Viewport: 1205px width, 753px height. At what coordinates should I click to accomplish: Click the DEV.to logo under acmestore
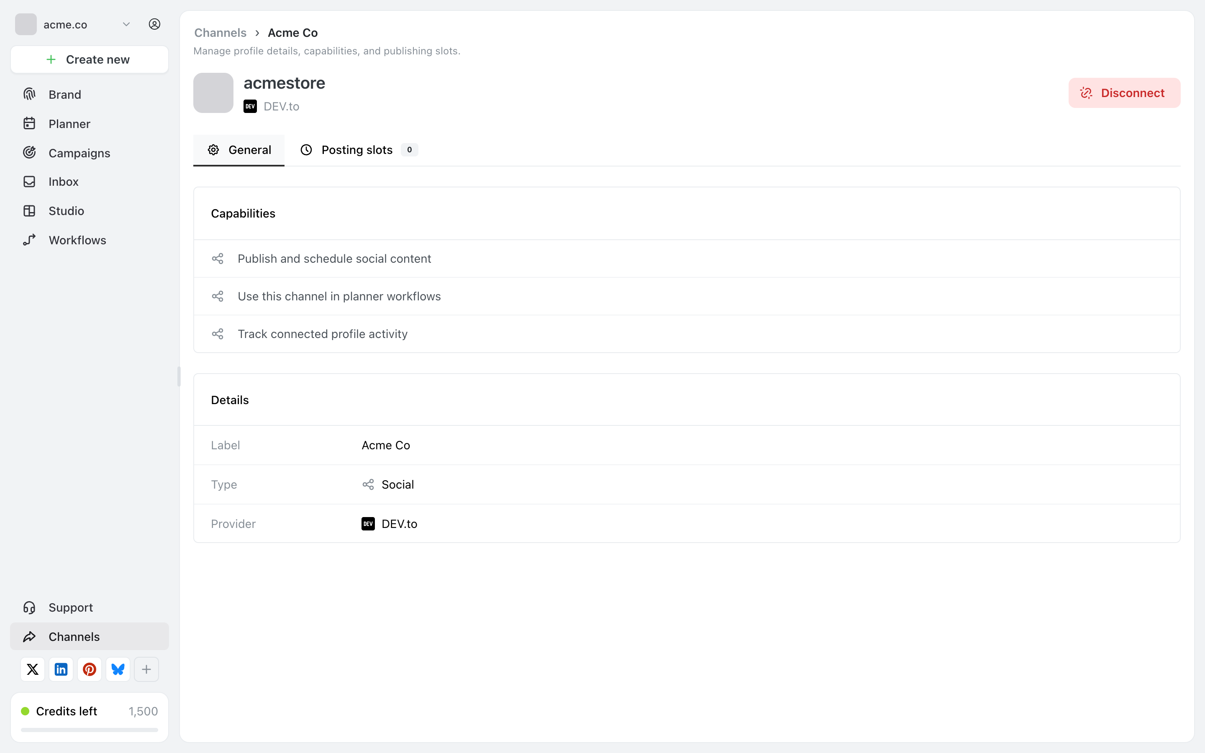250,107
